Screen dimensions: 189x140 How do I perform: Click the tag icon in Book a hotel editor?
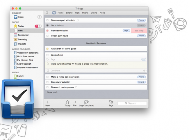coord(48,59)
